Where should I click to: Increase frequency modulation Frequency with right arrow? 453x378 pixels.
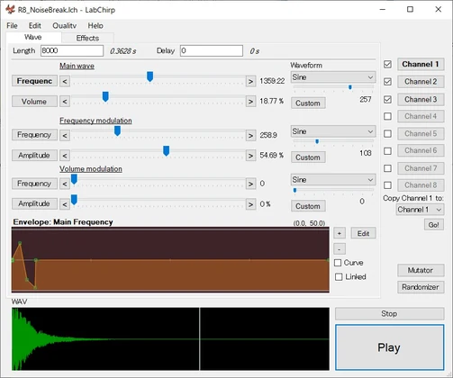click(x=250, y=136)
